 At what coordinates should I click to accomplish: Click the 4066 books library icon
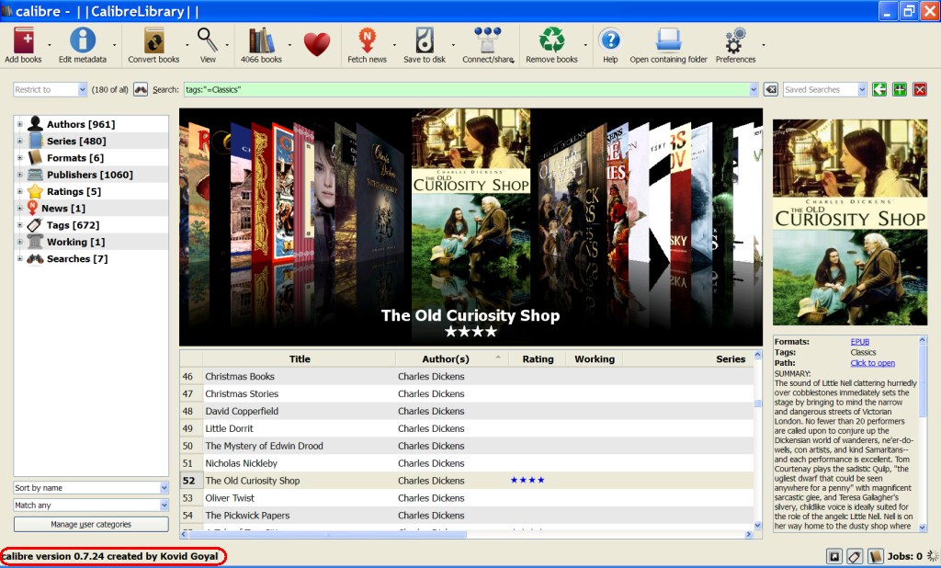[261, 40]
